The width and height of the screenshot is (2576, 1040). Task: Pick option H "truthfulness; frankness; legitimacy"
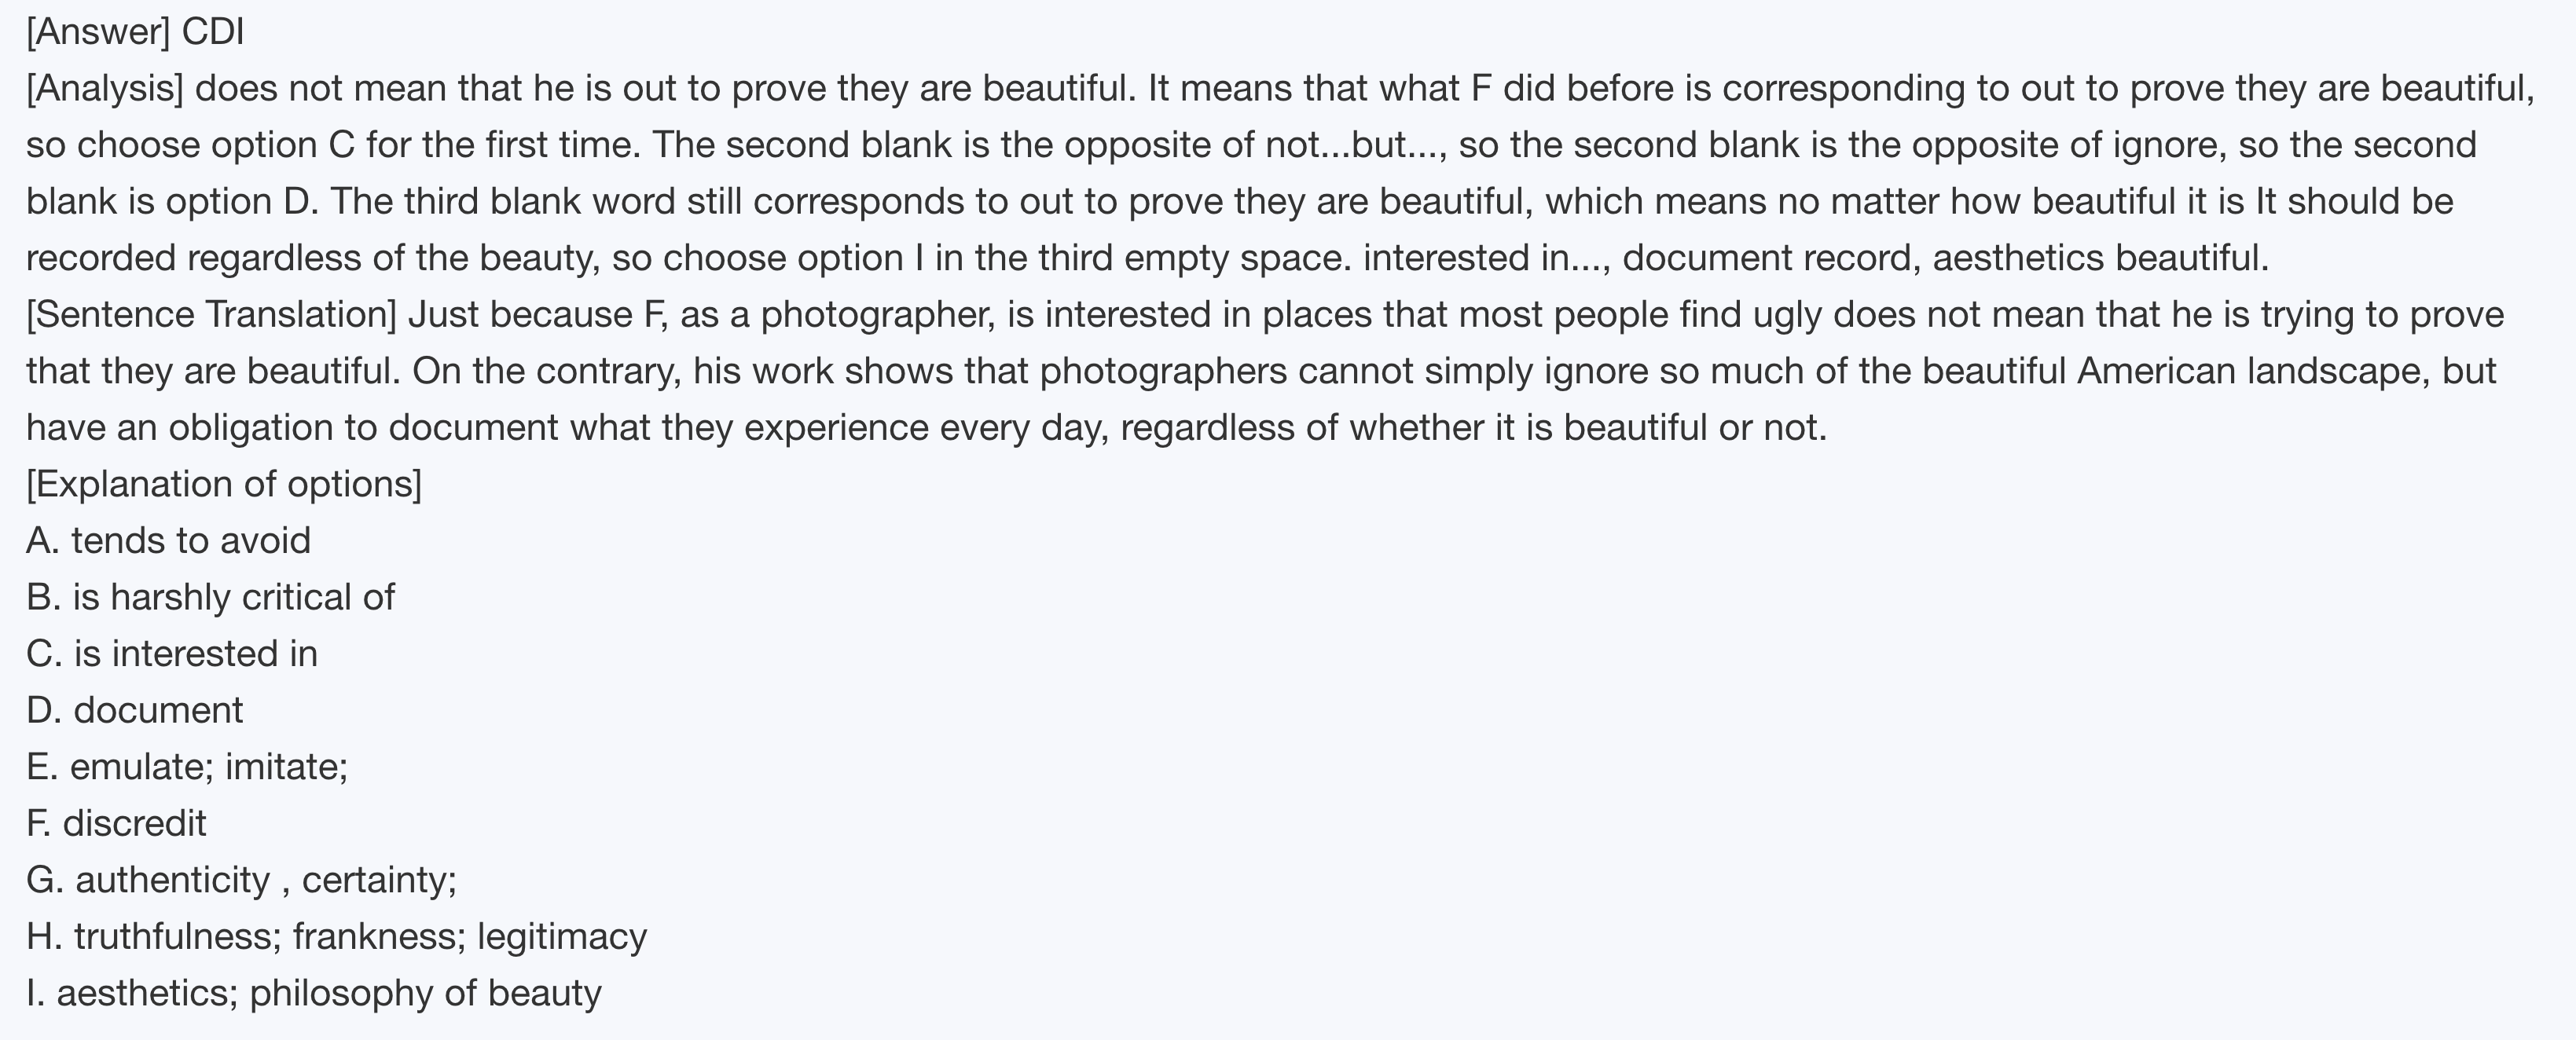click(336, 936)
